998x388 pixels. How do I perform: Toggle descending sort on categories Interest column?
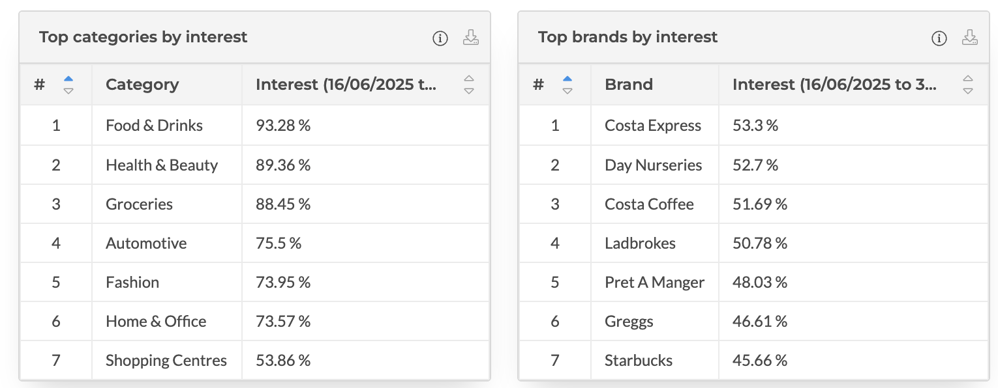(469, 89)
